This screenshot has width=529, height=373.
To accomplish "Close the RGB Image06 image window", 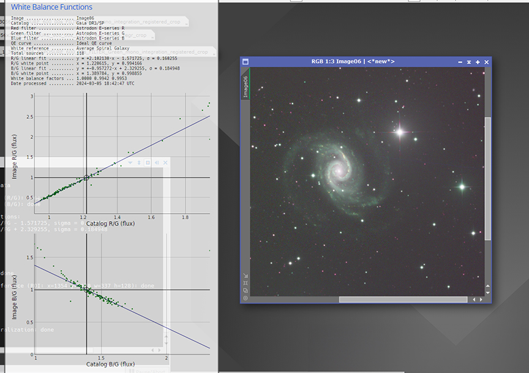I will pos(487,62).
